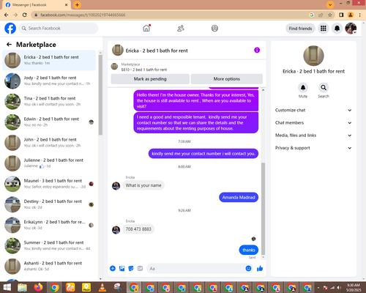Open Ericka's chat header name
Image resolution: width=366 pixels, height=293 pixels.
tap(157, 51)
